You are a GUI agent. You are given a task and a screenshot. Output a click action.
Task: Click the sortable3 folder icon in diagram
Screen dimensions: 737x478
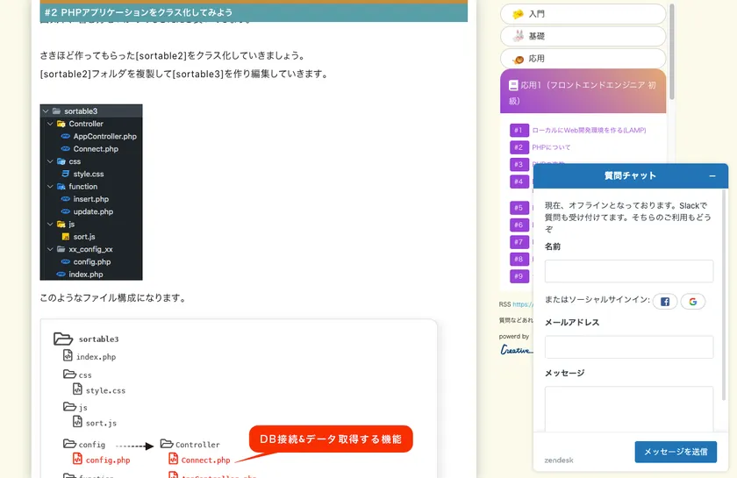tap(62, 339)
